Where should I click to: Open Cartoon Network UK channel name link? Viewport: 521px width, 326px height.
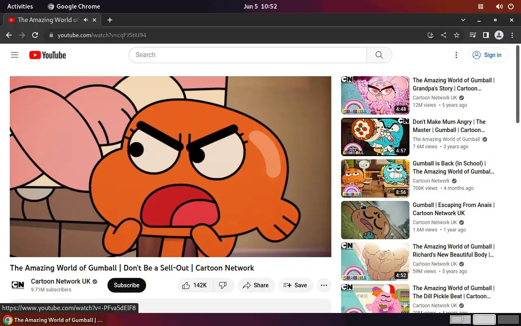click(61, 281)
